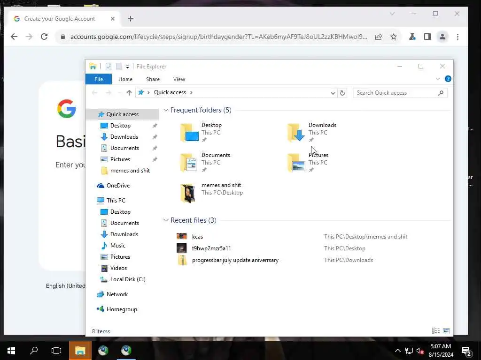
Task: Open Customize Quick Access Toolbar dropdown
Action: pos(127,67)
